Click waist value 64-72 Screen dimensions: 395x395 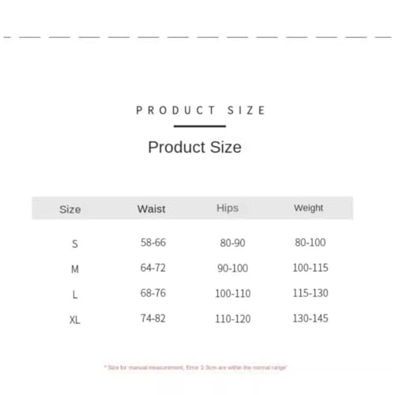pyautogui.click(x=153, y=268)
